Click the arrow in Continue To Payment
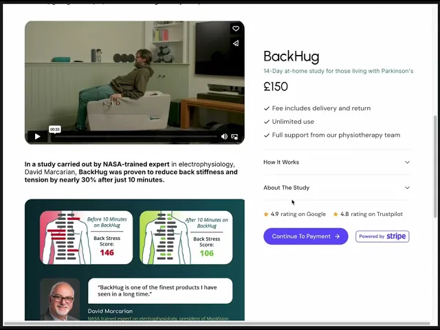 click(x=337, y=236)
